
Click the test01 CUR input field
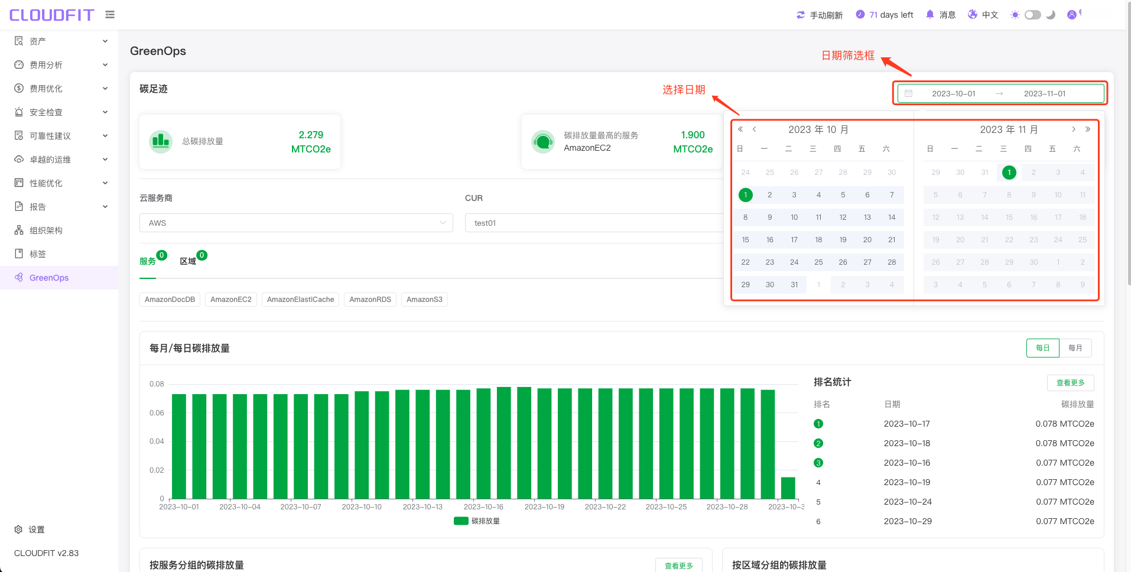(x=594, y=223)
